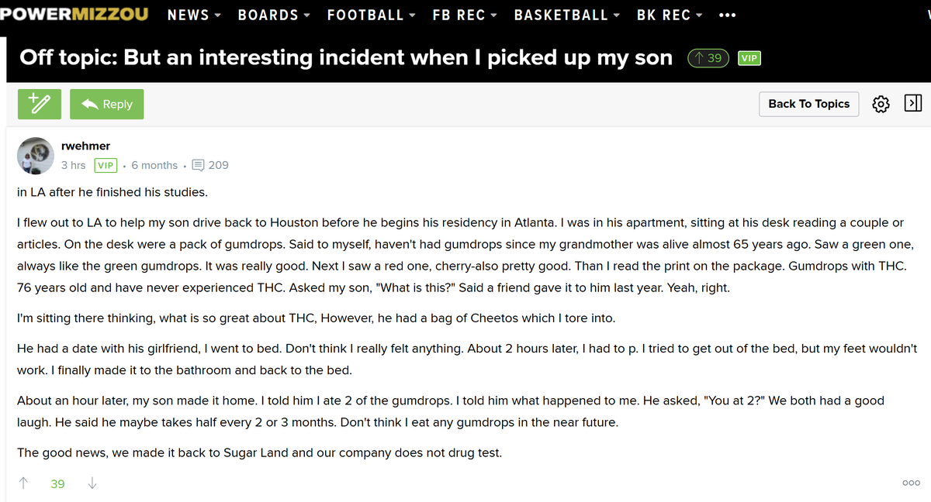This screenshot has width=931, height=502.
Task: Open rwehmer's user profile link
Action: [x=85, y=146]
